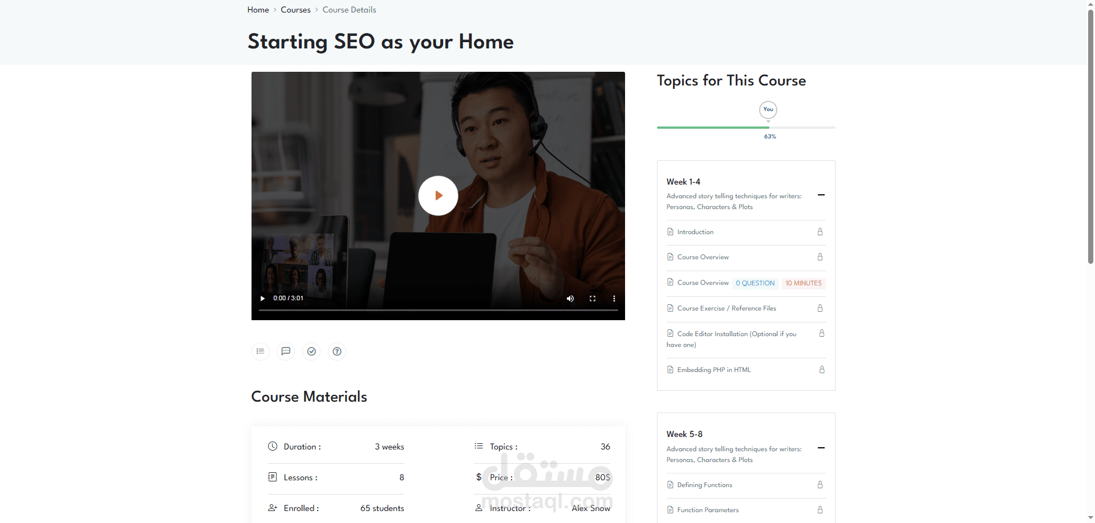This screenshot has width=1095, height=523.
Task: Open the comments tab icon below video
Action: (x=286, y=351)
